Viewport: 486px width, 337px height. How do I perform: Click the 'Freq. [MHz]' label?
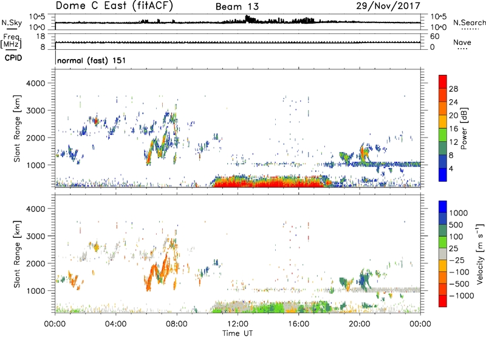(11, 41)
